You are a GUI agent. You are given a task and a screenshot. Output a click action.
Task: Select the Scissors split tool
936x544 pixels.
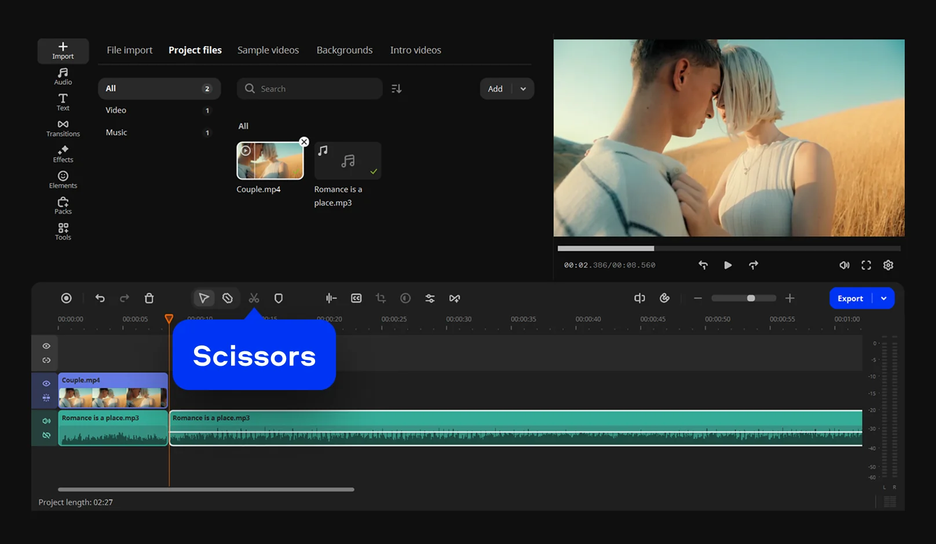[x=254, y=299]
